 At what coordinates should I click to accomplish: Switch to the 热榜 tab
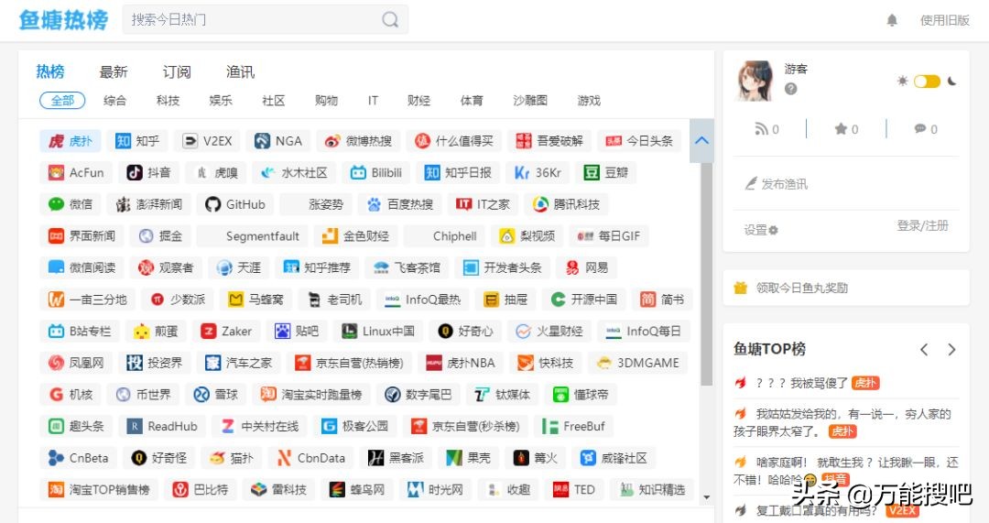pos(50,72)
